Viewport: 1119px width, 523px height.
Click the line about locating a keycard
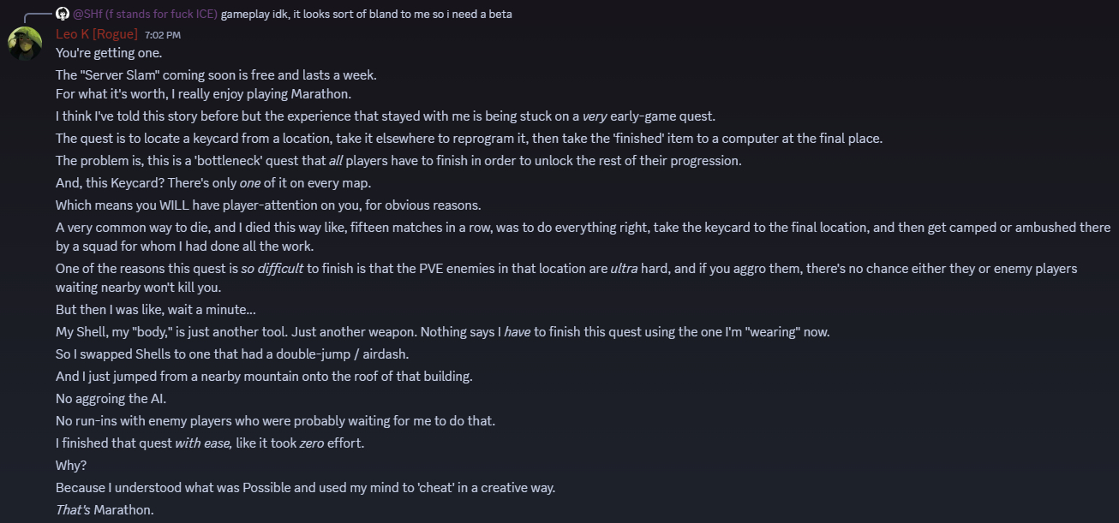point(469,138)
